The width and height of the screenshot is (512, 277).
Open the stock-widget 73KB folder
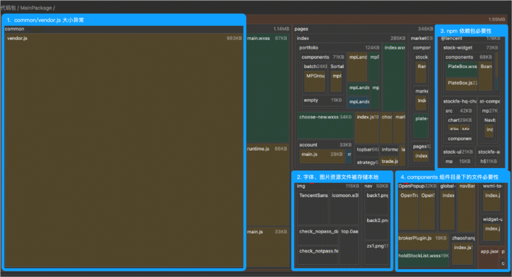470,48
